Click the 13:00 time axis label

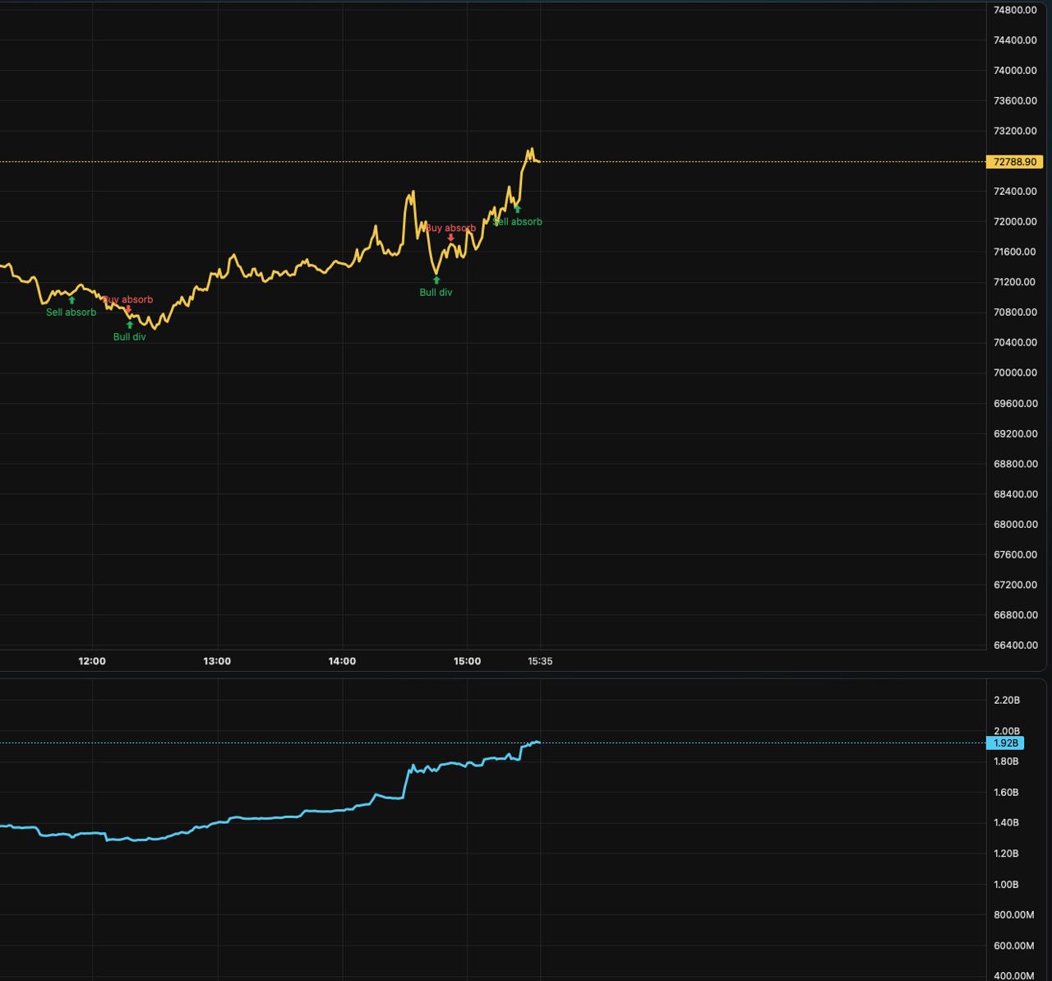(217, 661)
